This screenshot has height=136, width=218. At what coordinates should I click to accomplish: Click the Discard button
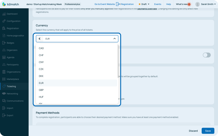tap(193, 131)
